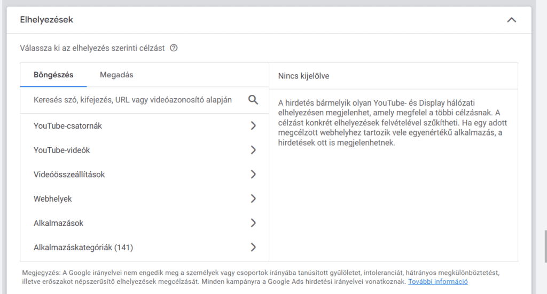Screen dimensions: 547x294
Task: Click the arrow next to YouTube-videók
Action: 253,150
